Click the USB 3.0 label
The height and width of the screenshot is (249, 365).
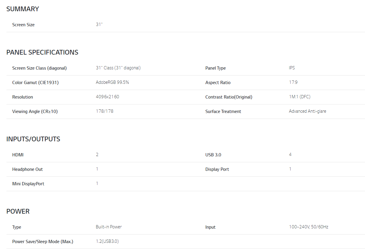click(213, 155)
